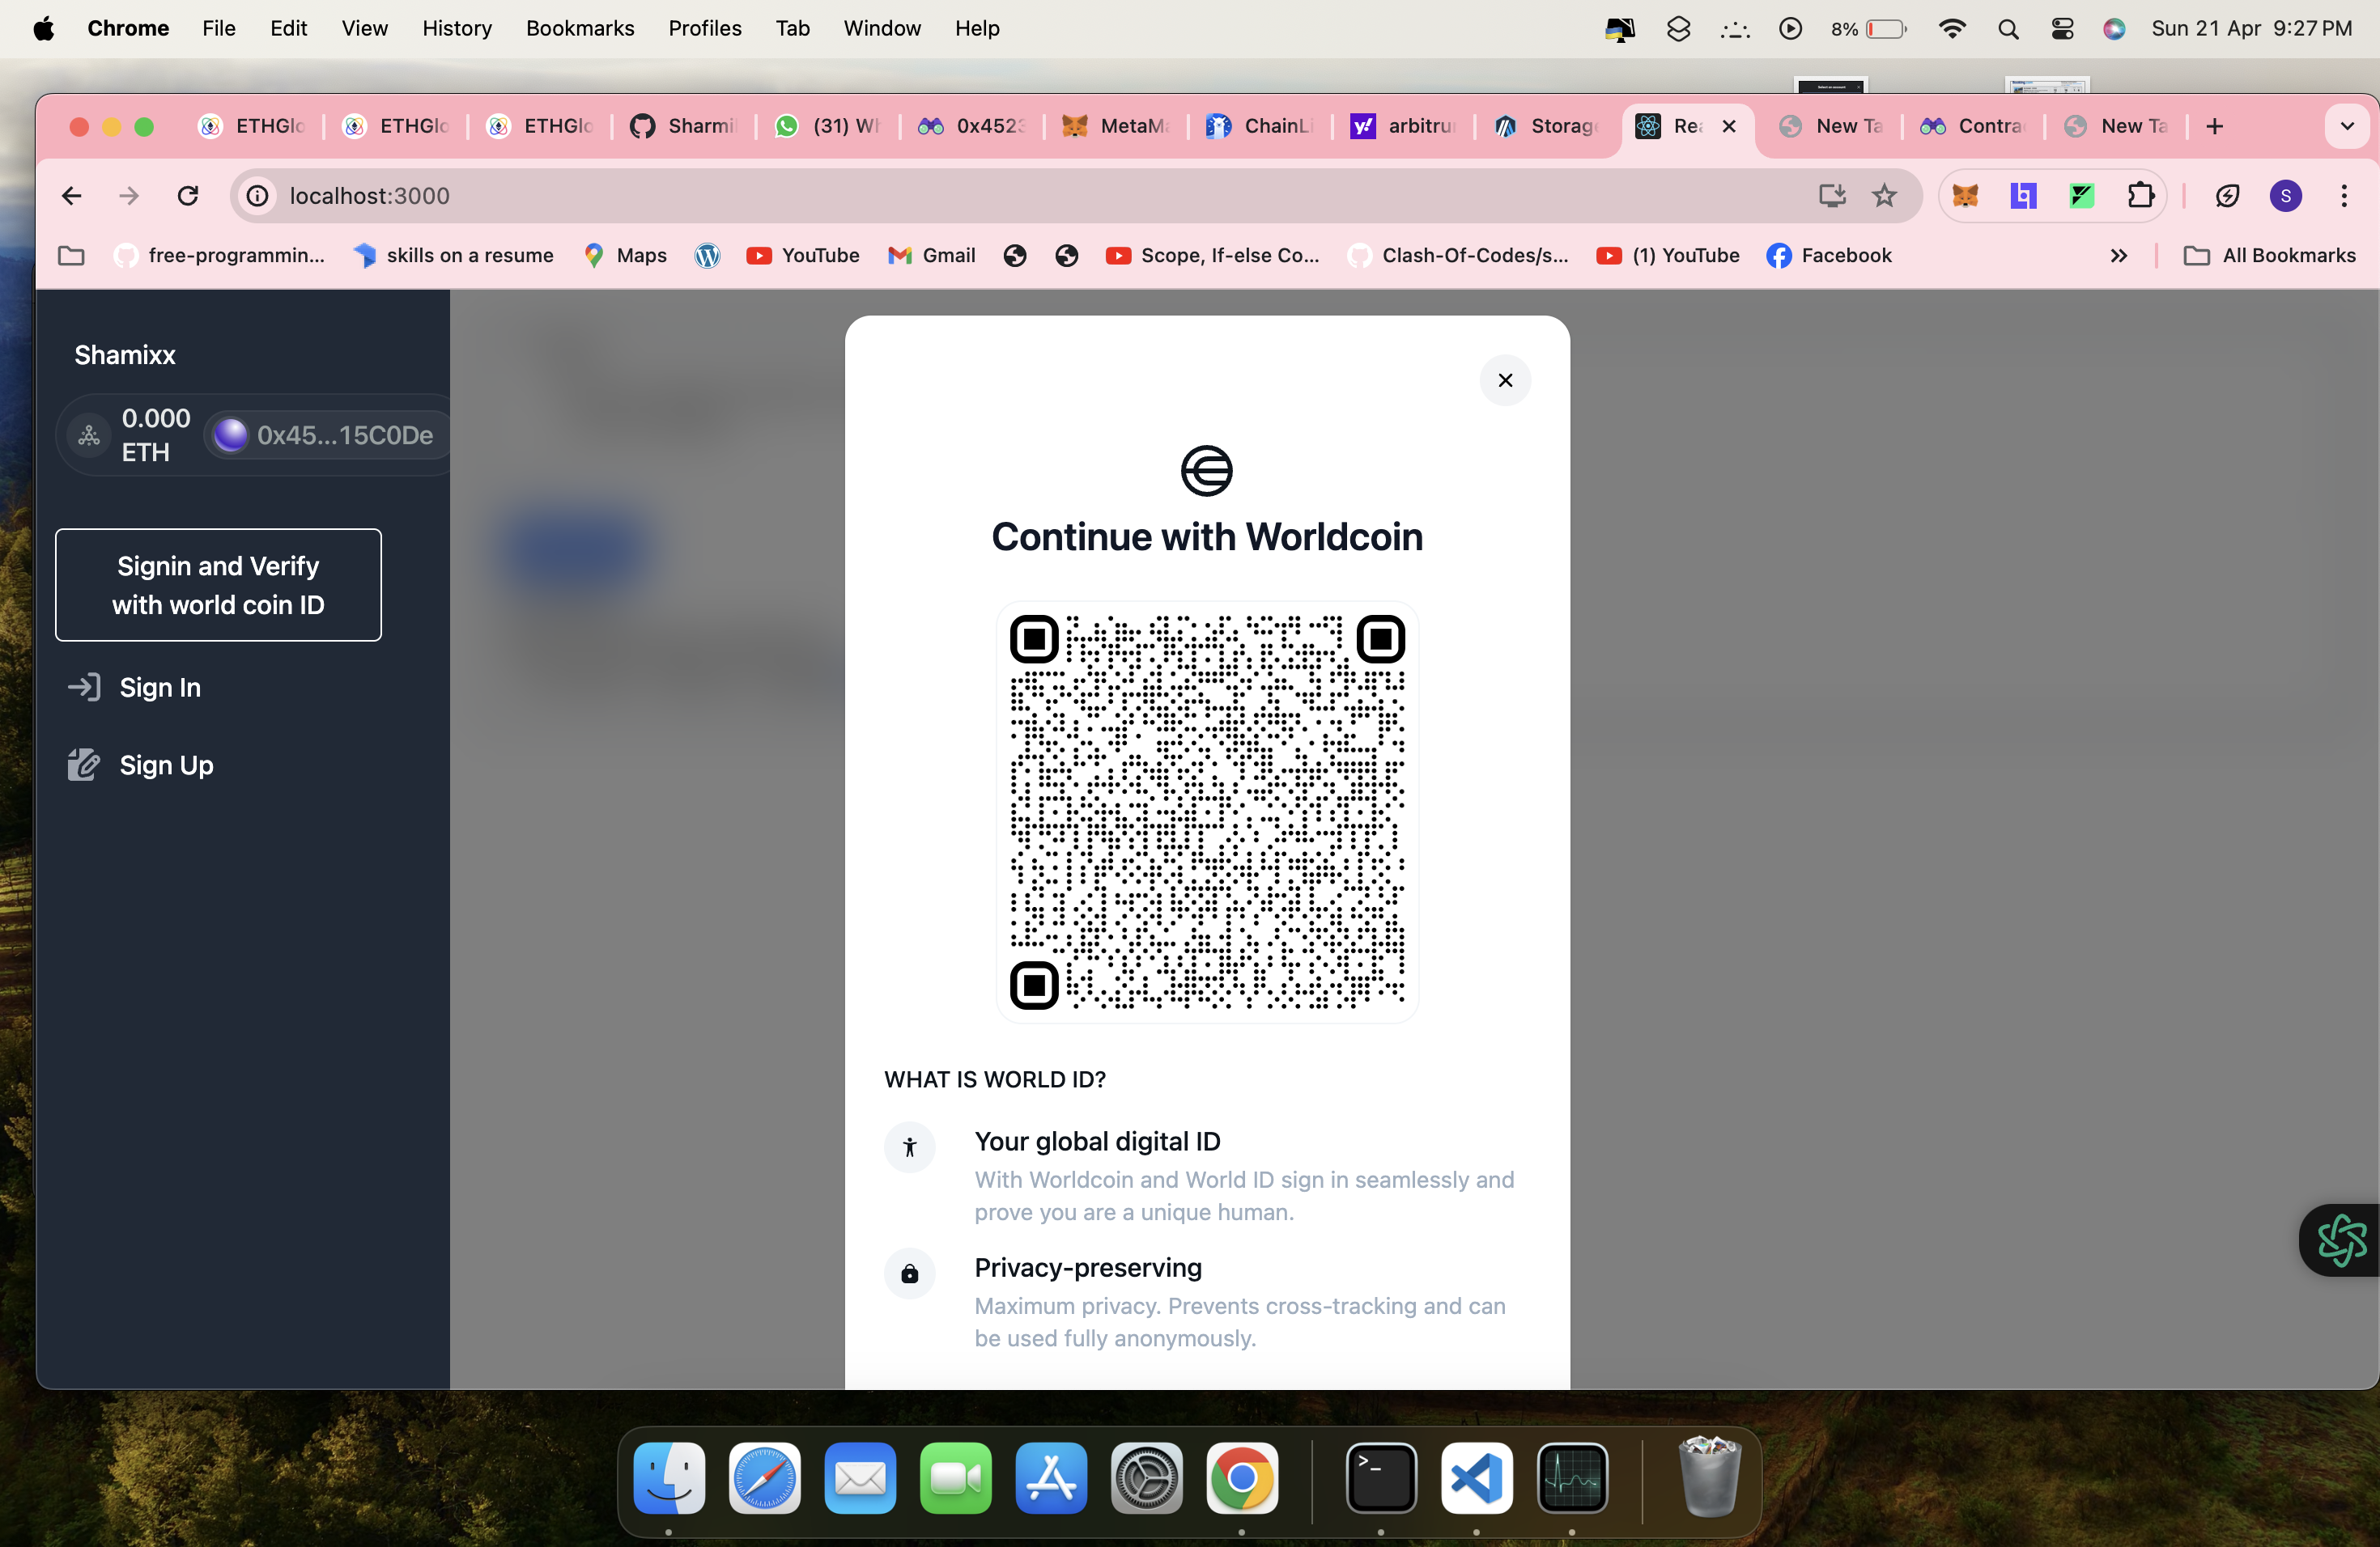Click the 'Your global digital ID' person icon
The image size is (2380, 1547).
pyautogui.click(x=910, y=1146)
